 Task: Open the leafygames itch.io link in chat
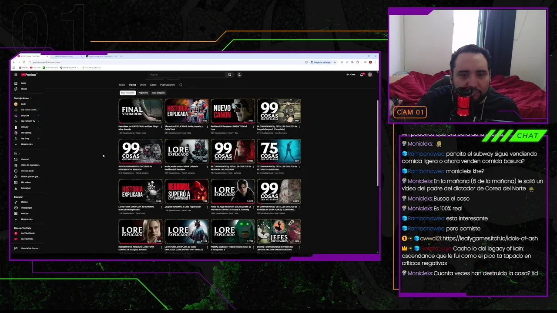tap(490, 239)
